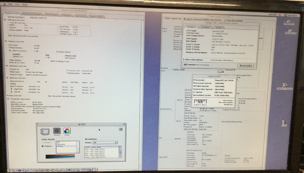Click the CRT display icon in W2253 window
Screen dimensions: 304x173
(45, 132)
